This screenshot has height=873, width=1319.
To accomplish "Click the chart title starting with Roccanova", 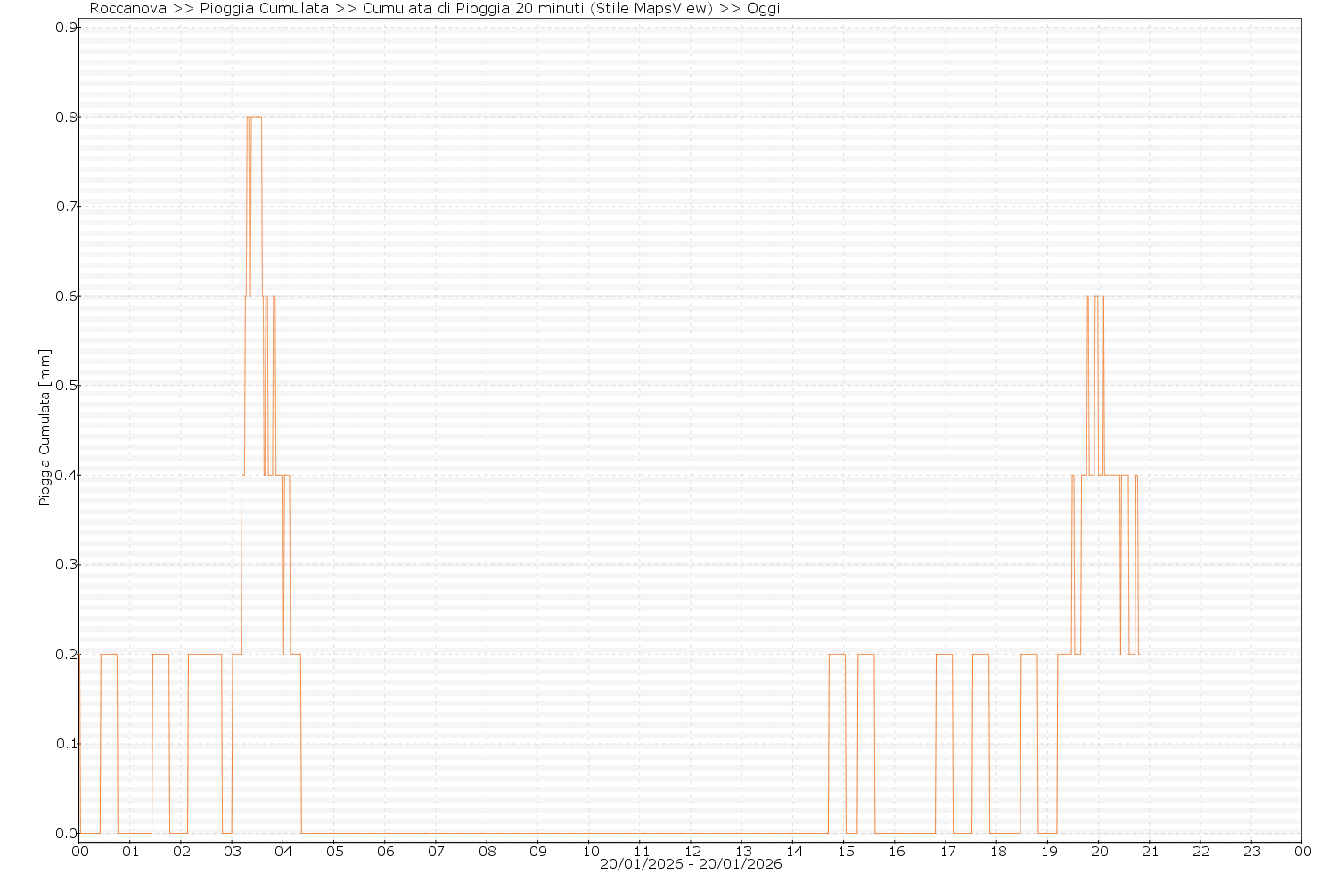I will tap(434, 8).
